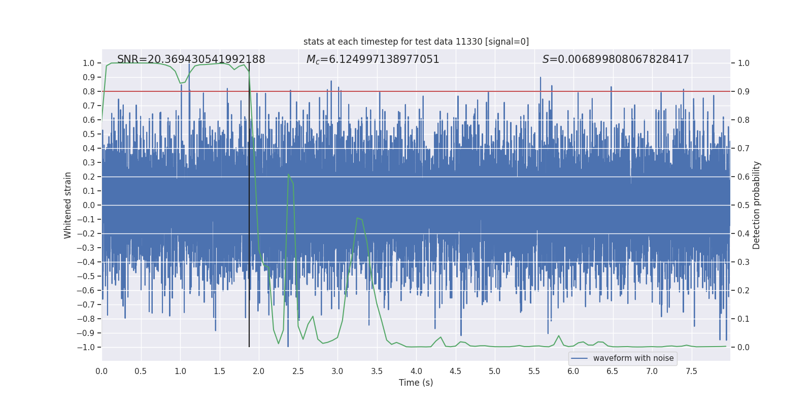812x406 pixels.
Task: Click the green curve peak near 2.4 seconds
Action: (289, 175)
